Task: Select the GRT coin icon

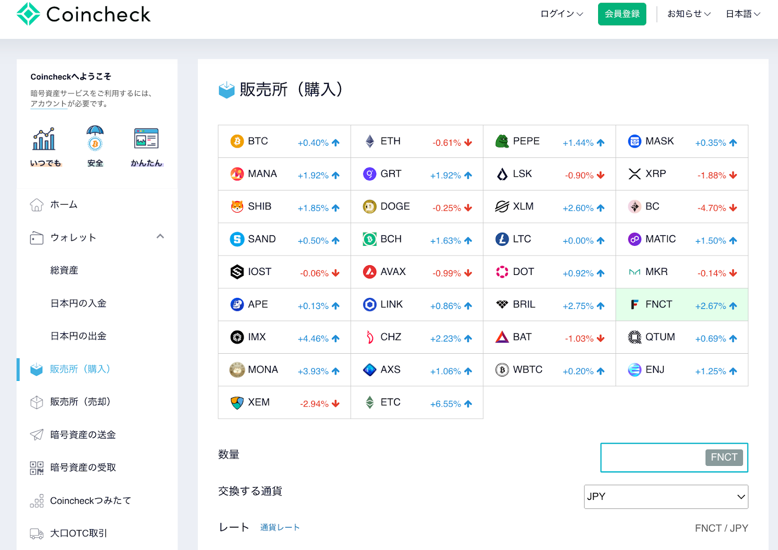Action: (x=370, y=174)
